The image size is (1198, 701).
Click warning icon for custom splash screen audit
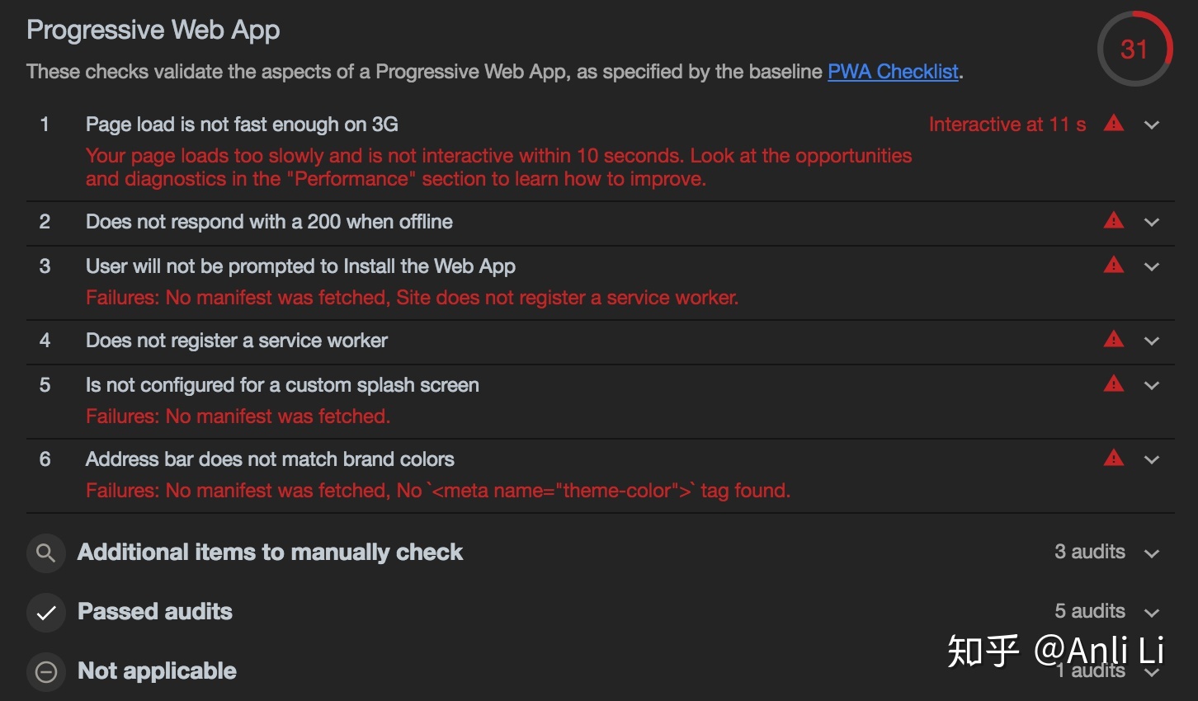[x=1114, y=384]
